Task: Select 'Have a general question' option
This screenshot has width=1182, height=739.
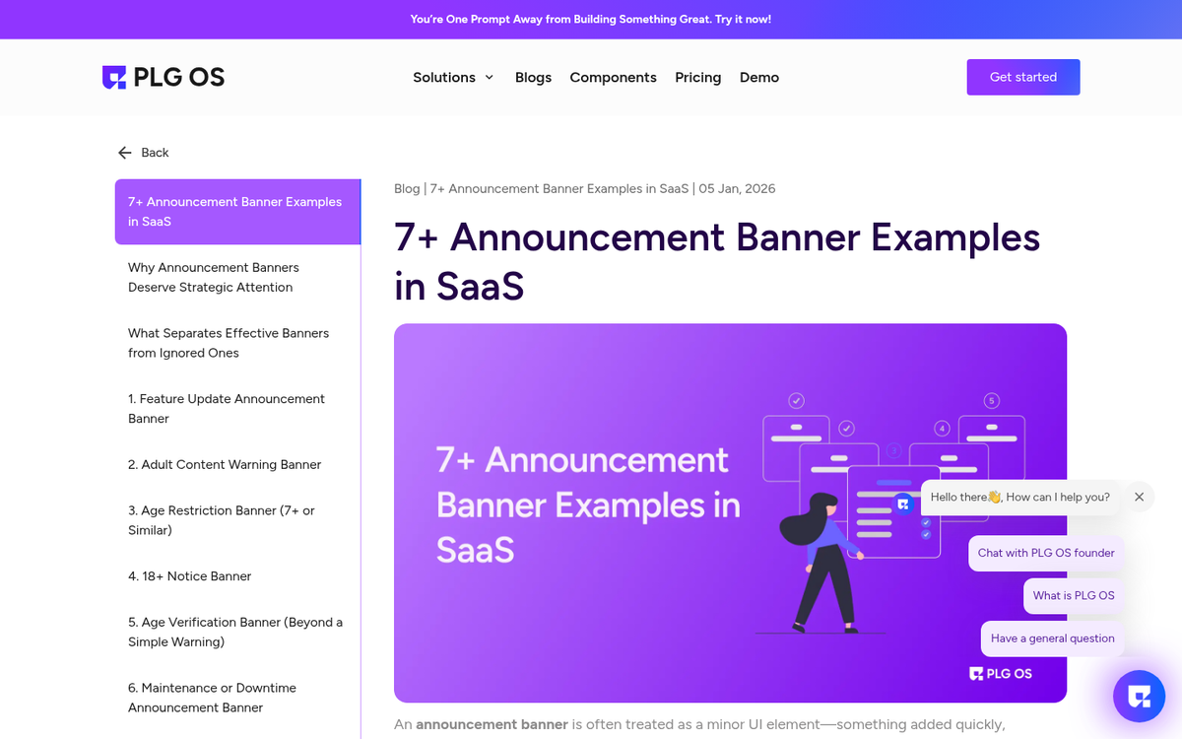Action: [x=1052, y=638]
